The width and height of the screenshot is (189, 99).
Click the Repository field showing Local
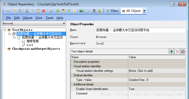click(x=141, y=43)
